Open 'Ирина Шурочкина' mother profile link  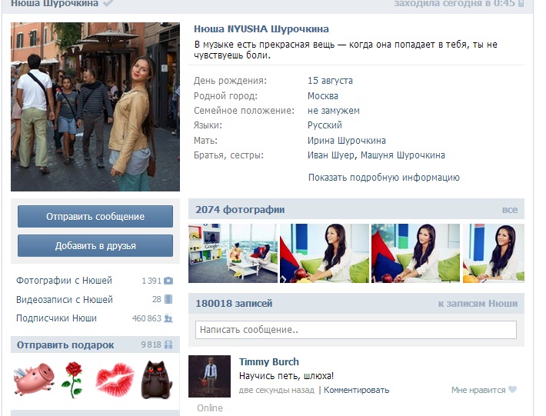pos(346,141)
